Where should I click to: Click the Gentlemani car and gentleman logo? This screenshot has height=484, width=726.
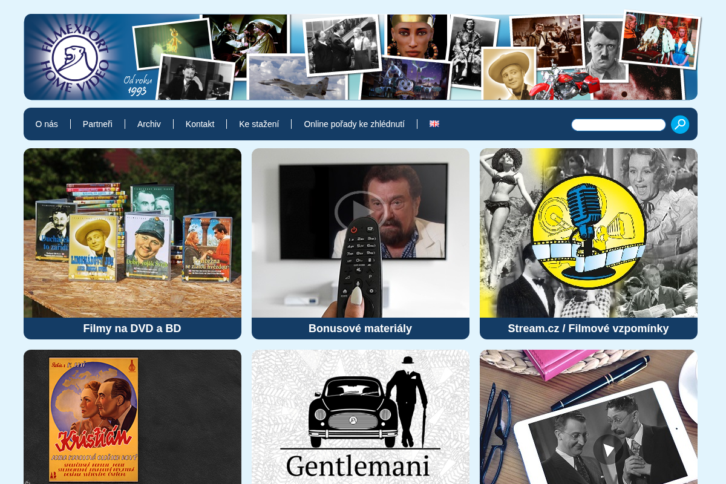pyautogui.click(x=361, y=417)
